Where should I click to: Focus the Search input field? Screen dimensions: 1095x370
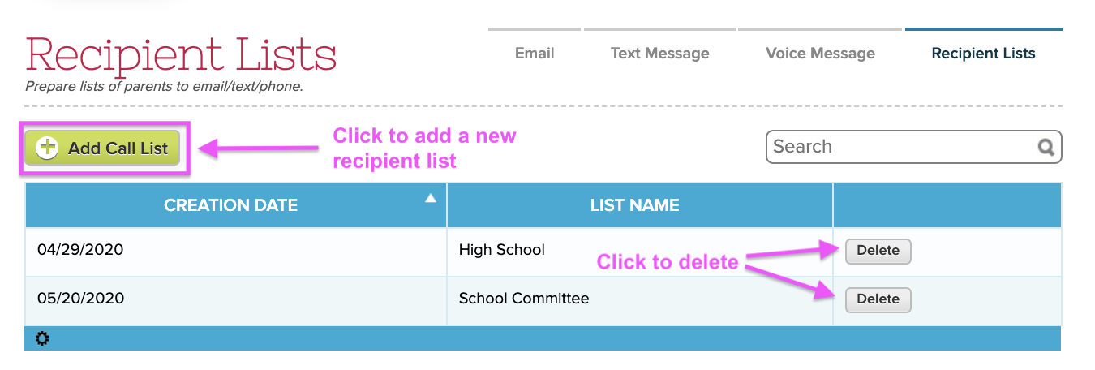(902, 147)
